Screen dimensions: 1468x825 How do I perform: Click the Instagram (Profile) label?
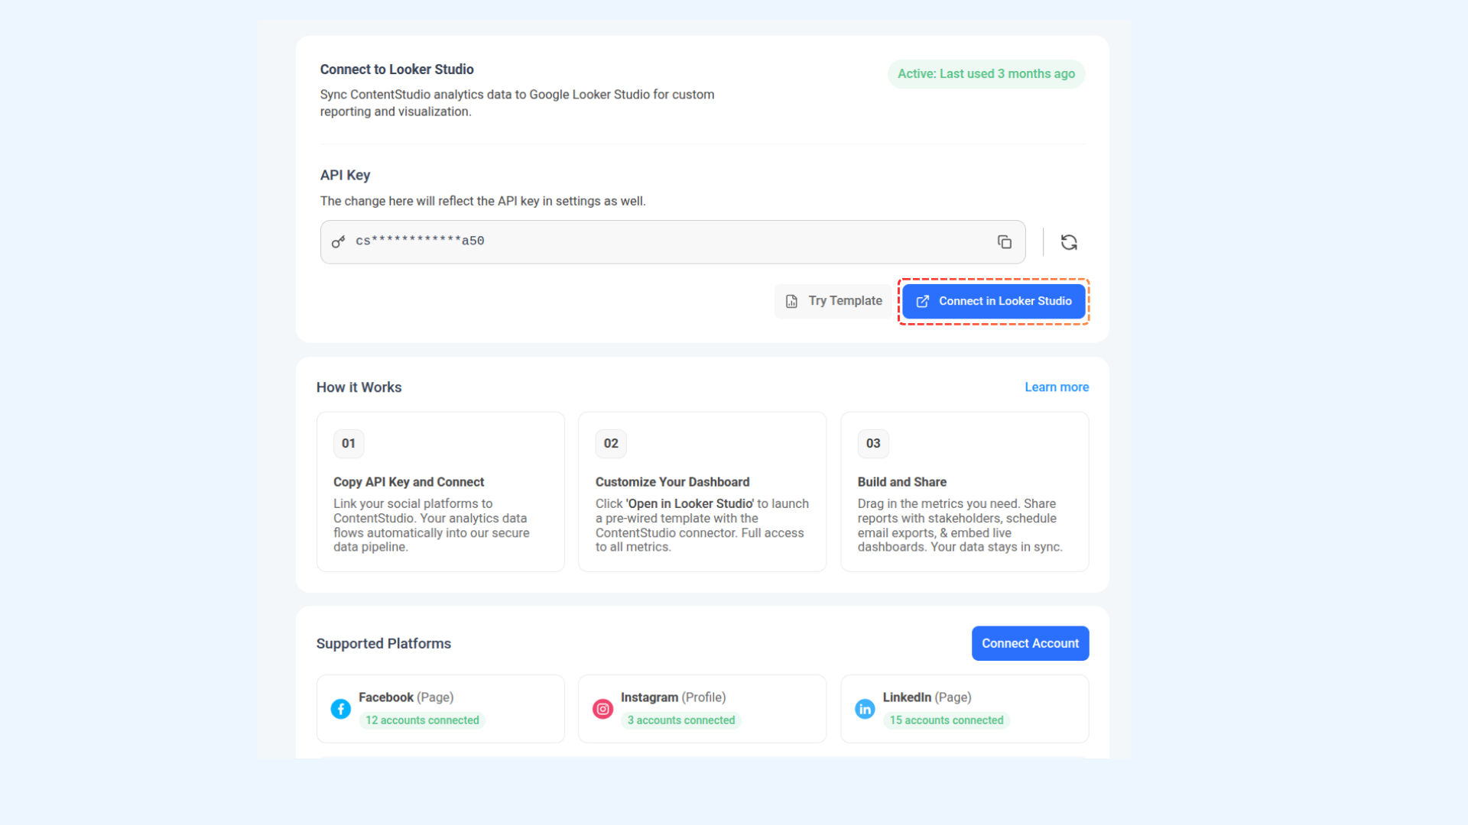(x=673, y=697)
